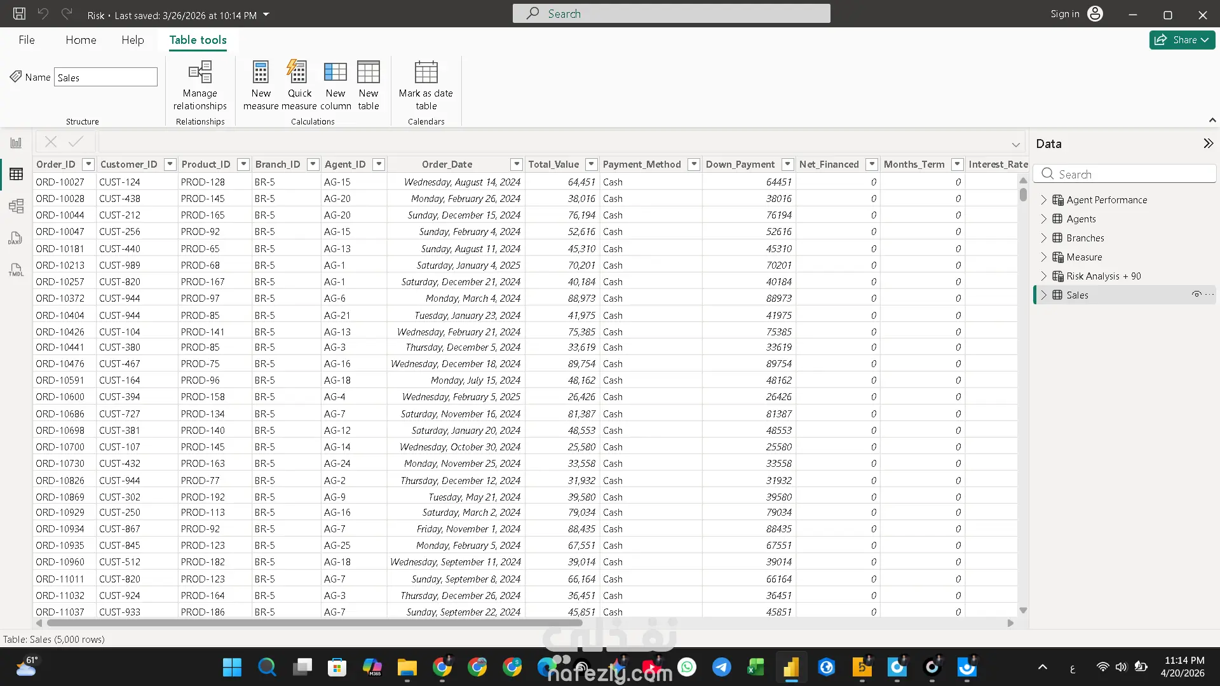Click the formula bar input area
1220x686 pixels.
(x=553, y=143)
